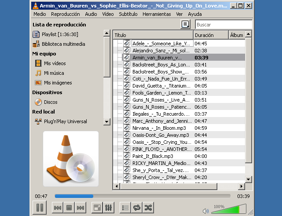Select Coti_-_Nada_Fue_Un_Err... track
This screenshot has width=282, height=216.
179,79
